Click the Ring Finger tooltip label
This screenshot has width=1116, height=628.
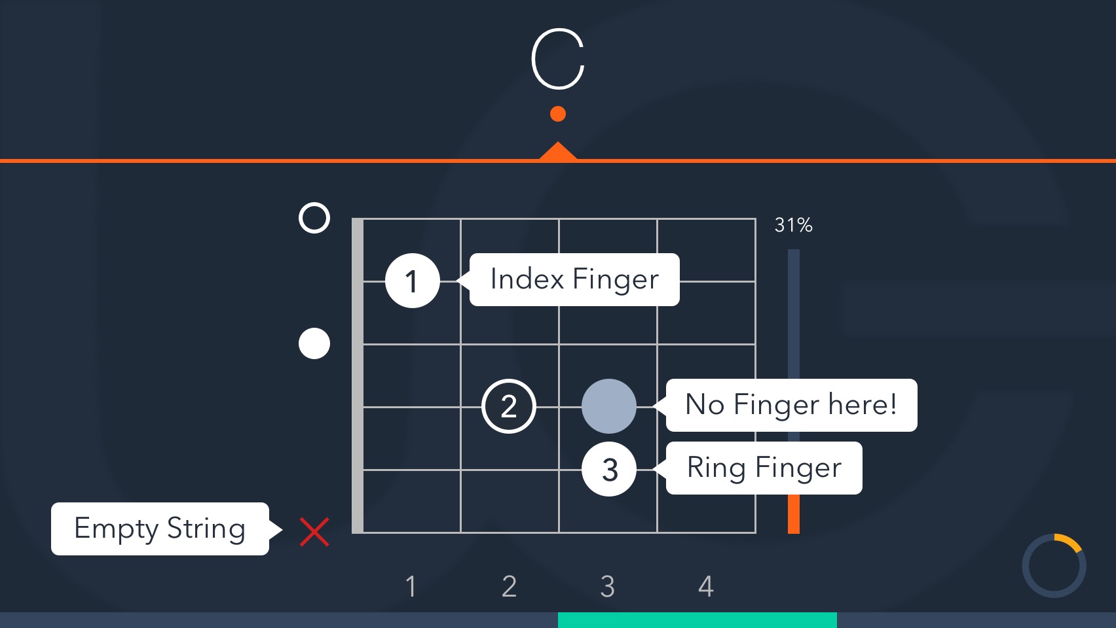click(764, 468)
